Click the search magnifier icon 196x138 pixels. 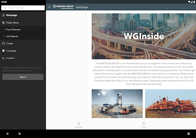pyautogui.click(x=5, y=8)
